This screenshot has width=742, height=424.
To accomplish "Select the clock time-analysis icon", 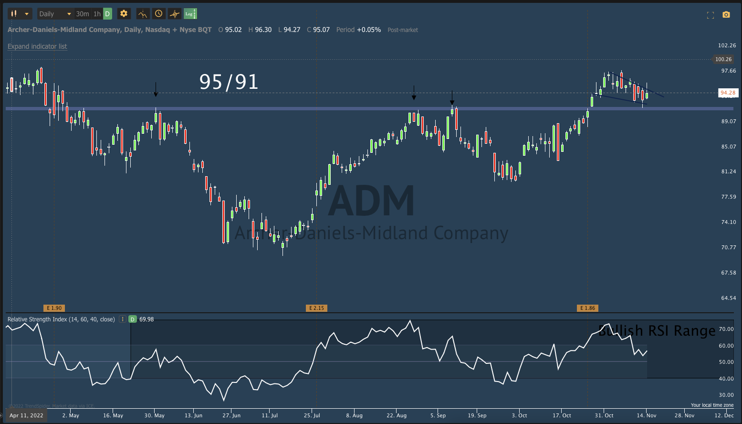I will 158,13.
